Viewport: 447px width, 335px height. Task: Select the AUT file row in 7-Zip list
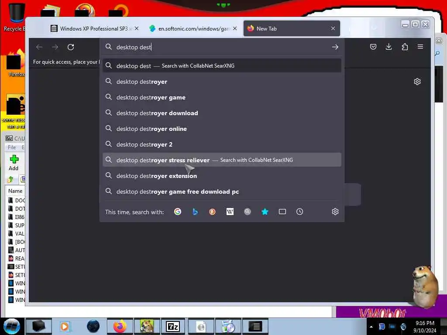tap(17, 250)
